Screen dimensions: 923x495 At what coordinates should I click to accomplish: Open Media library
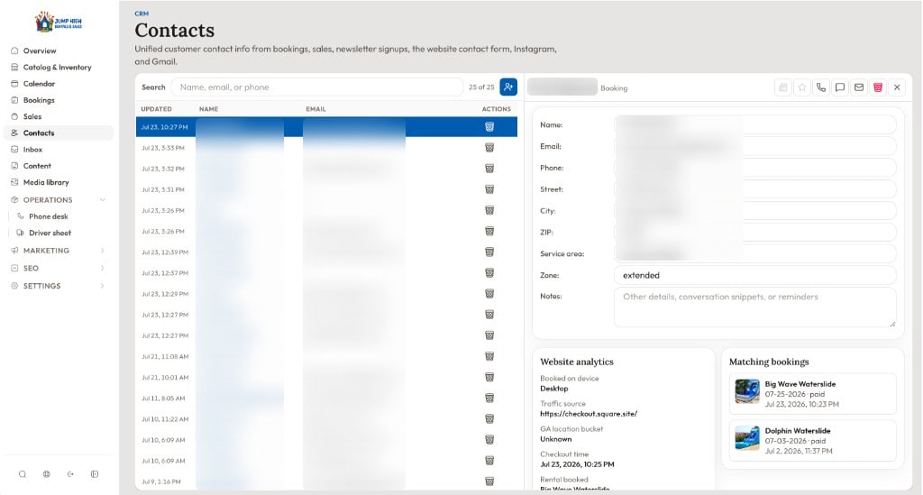(x=59, y=182)
